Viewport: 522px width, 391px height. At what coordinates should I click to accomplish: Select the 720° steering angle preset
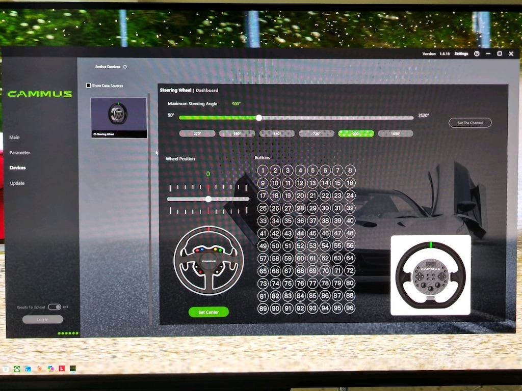point(317,134)
